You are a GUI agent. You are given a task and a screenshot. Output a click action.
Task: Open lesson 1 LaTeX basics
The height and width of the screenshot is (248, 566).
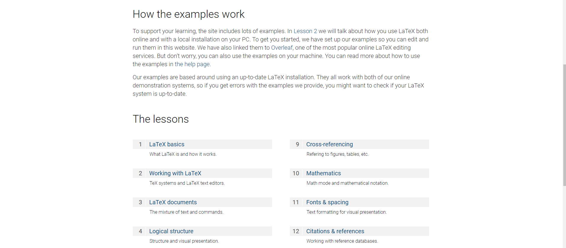pyautogui.click(x=167, y=144)
